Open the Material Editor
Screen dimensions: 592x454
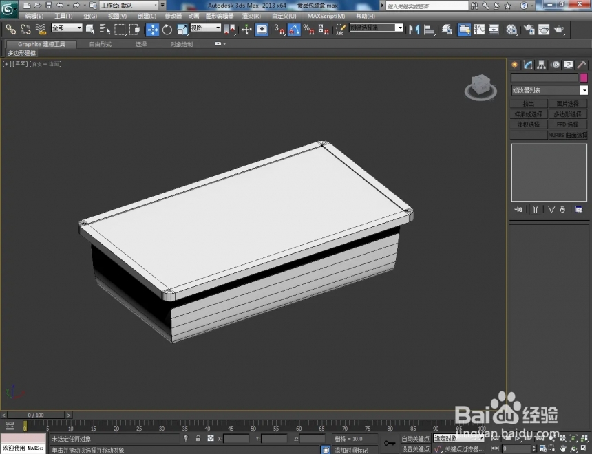coord(511,30)
